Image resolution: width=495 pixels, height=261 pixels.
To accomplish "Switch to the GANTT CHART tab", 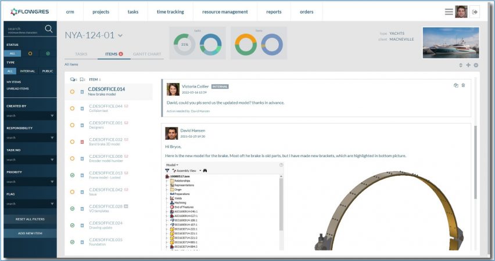I will coord(147,54).
